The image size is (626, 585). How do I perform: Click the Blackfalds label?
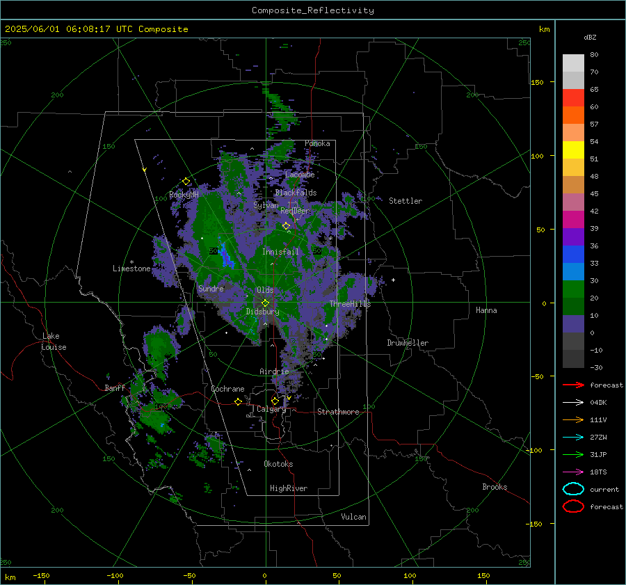(x=296, y=193)
